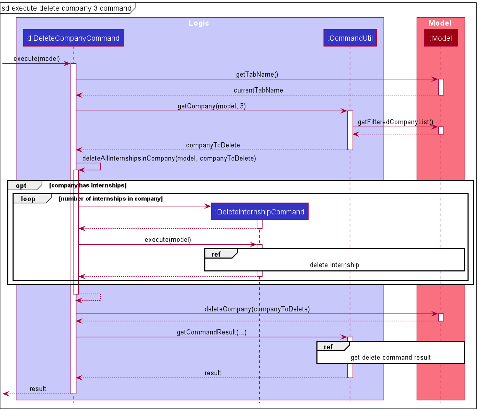Click the 'getCompany(model, 3)' message label
Viewport: 479px width, 411px height.
coord(212,106)
